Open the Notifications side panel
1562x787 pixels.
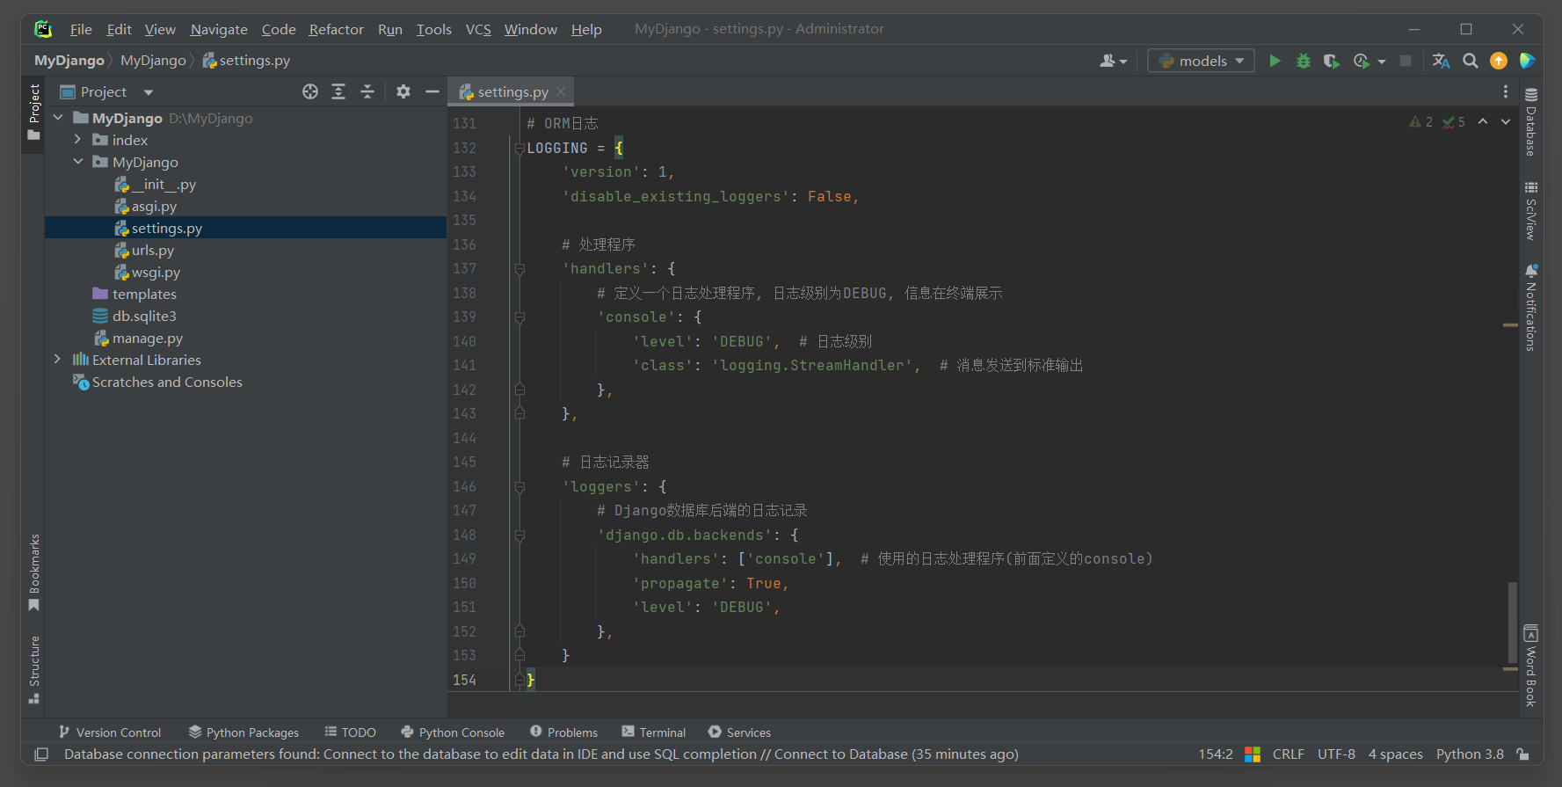1531,307
